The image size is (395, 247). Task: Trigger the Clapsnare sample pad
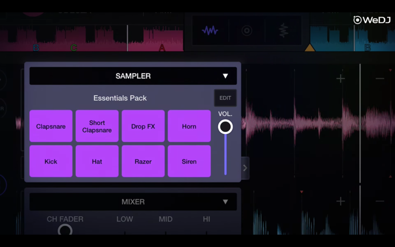(51, 126)
